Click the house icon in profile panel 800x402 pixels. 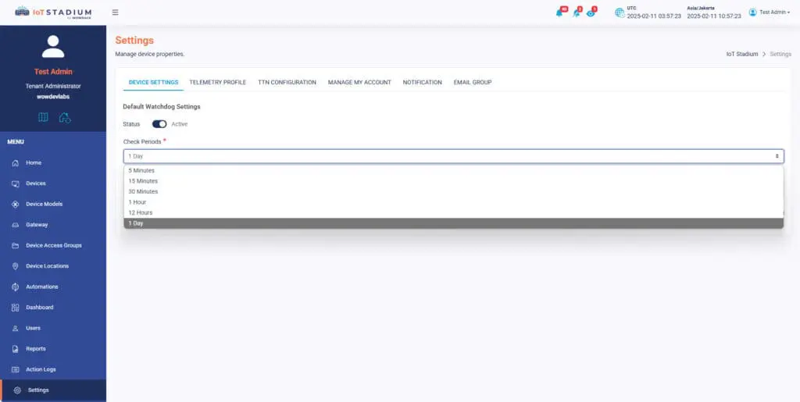(65, 117)
